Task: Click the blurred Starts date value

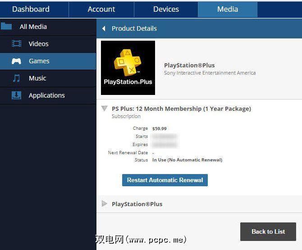Action: point(164,137)
